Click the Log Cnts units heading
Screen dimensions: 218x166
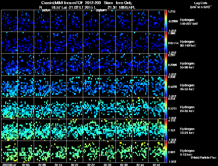pos(201,5)
